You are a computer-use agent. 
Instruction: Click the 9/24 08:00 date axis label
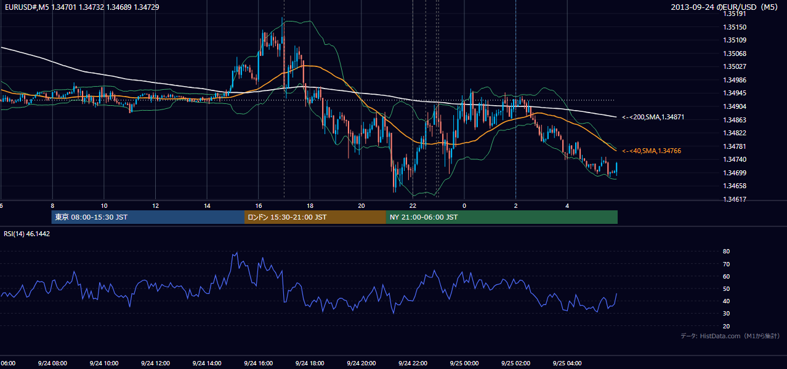[52, 363]
